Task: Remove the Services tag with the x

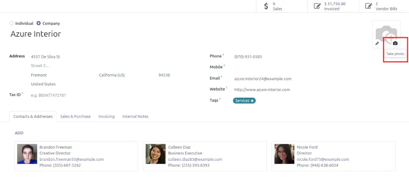Action: [252, 101]
